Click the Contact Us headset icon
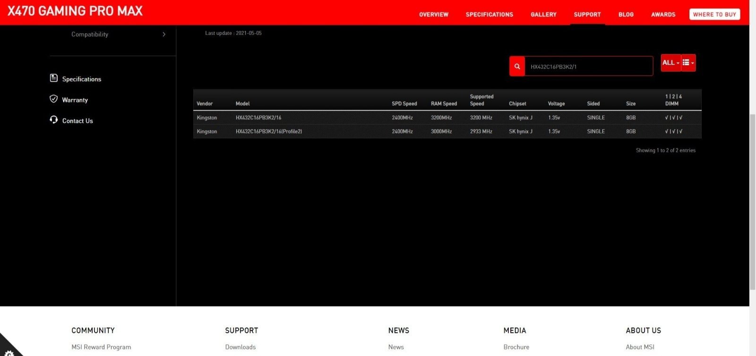 [x=54, y=120]
